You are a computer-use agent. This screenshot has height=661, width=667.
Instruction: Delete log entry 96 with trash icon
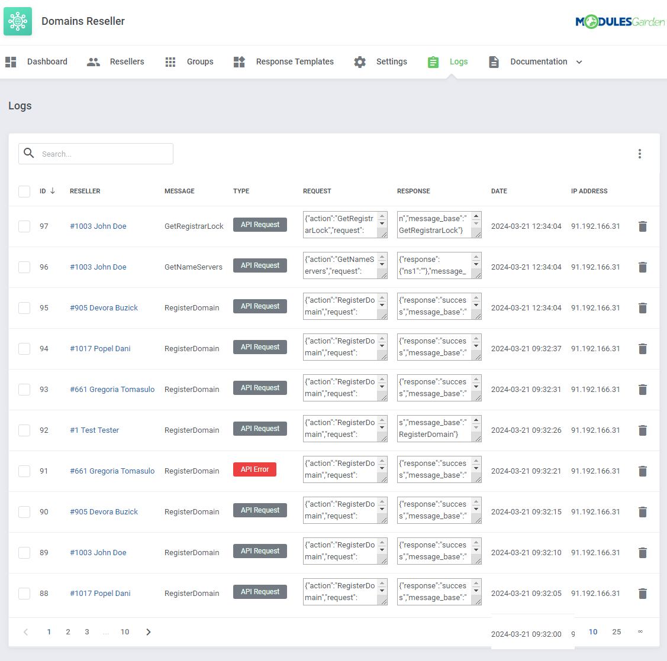[x=642, y=267]
